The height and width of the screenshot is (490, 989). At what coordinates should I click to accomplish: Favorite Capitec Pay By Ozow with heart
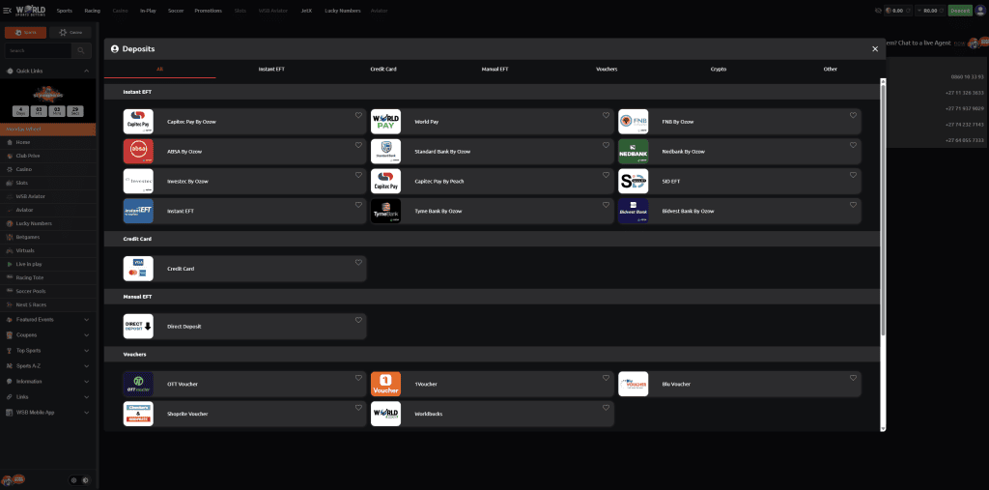[x=358, y=116]
